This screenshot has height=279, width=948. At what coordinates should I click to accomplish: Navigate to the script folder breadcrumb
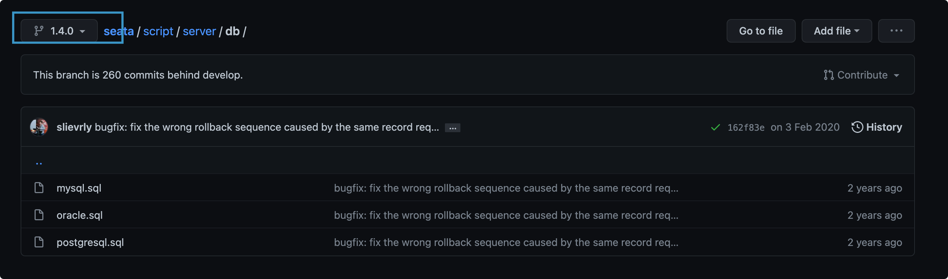[x=158, y=31]
